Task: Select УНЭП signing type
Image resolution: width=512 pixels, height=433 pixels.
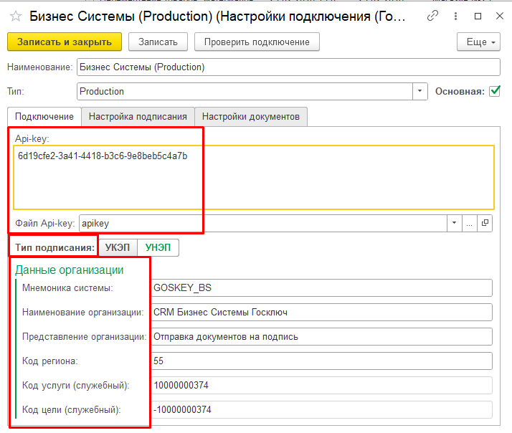Action: [158, 247]
